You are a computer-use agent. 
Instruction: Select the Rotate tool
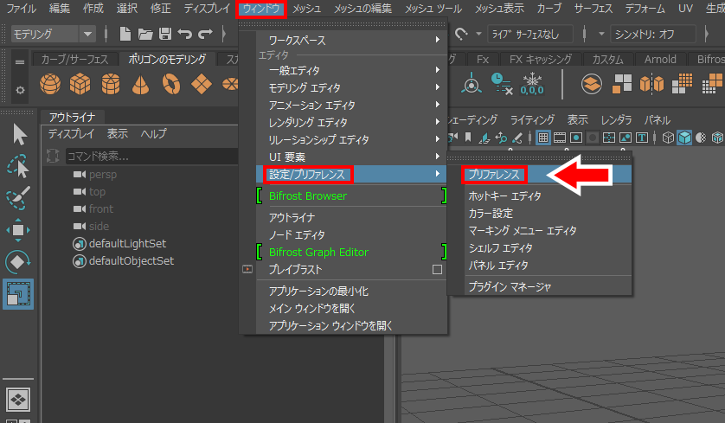coord(19,261)
